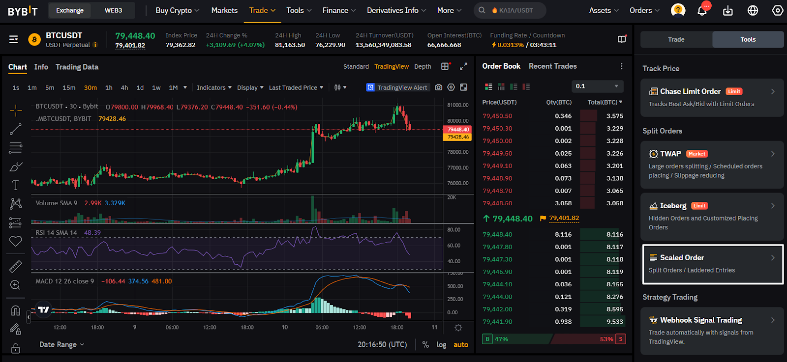Open notifications bell icon
787x362 pixels.
(x=702, y=10)
